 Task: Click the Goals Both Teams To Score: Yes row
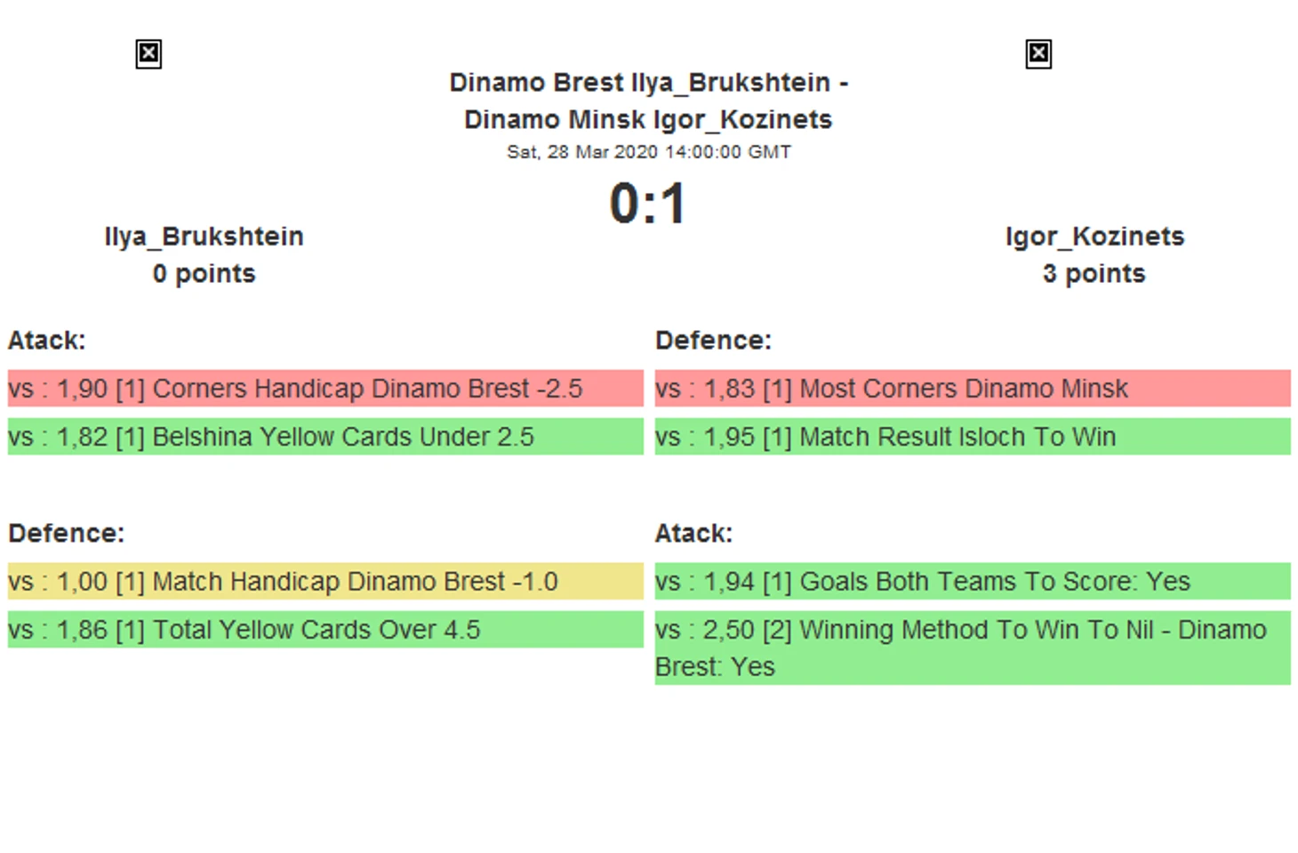(972, 581)
